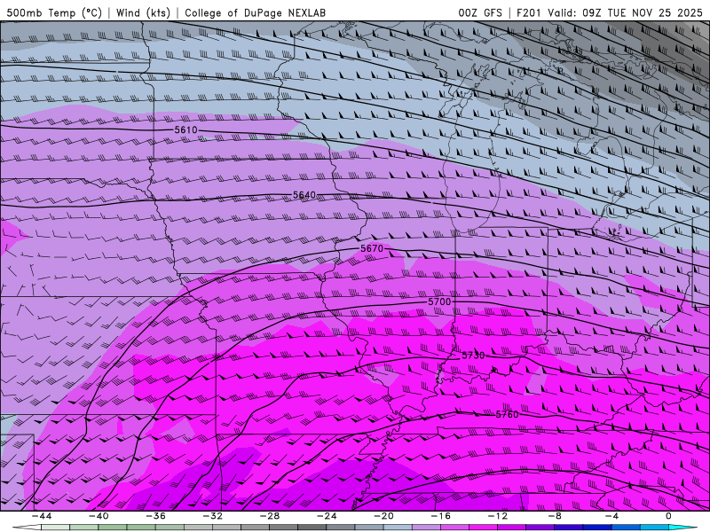Click the "Wind (kts)" header label
This screenshot has width=710, height=532.
coord(143,12)
